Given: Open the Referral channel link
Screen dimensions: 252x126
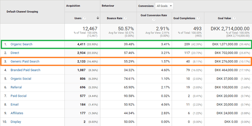Looking at the screenshot, I should 16,87.
